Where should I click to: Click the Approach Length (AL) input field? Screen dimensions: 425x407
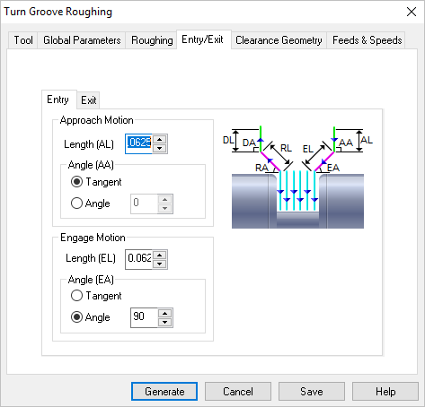pyautogui.click(x=138, y=143)
